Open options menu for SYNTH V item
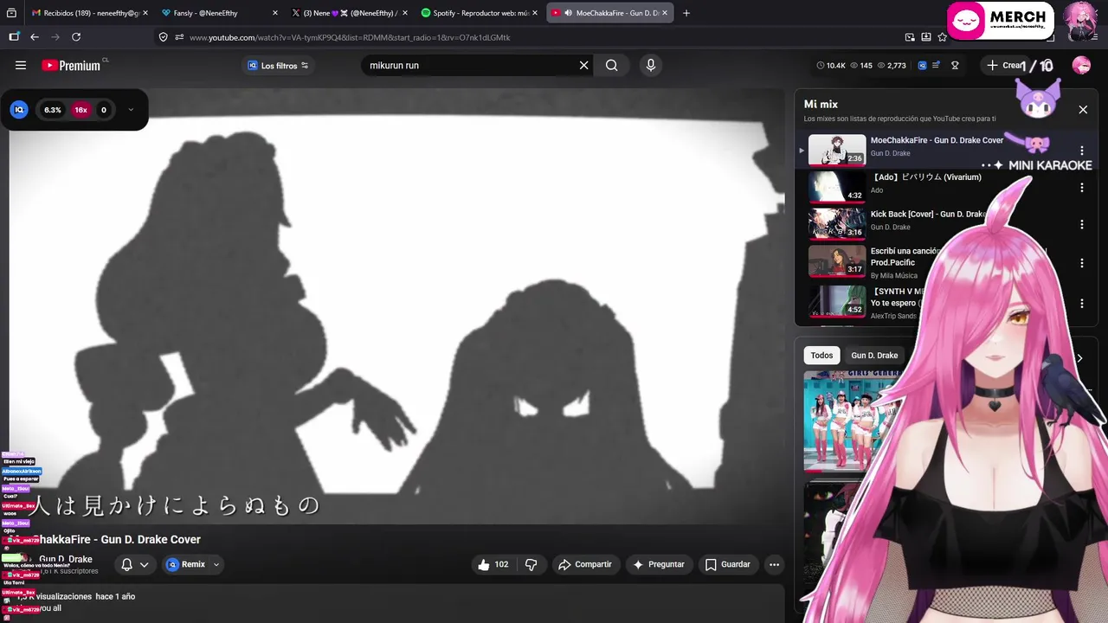This screenshot has height=623, width=1108. click(1081, 304)
